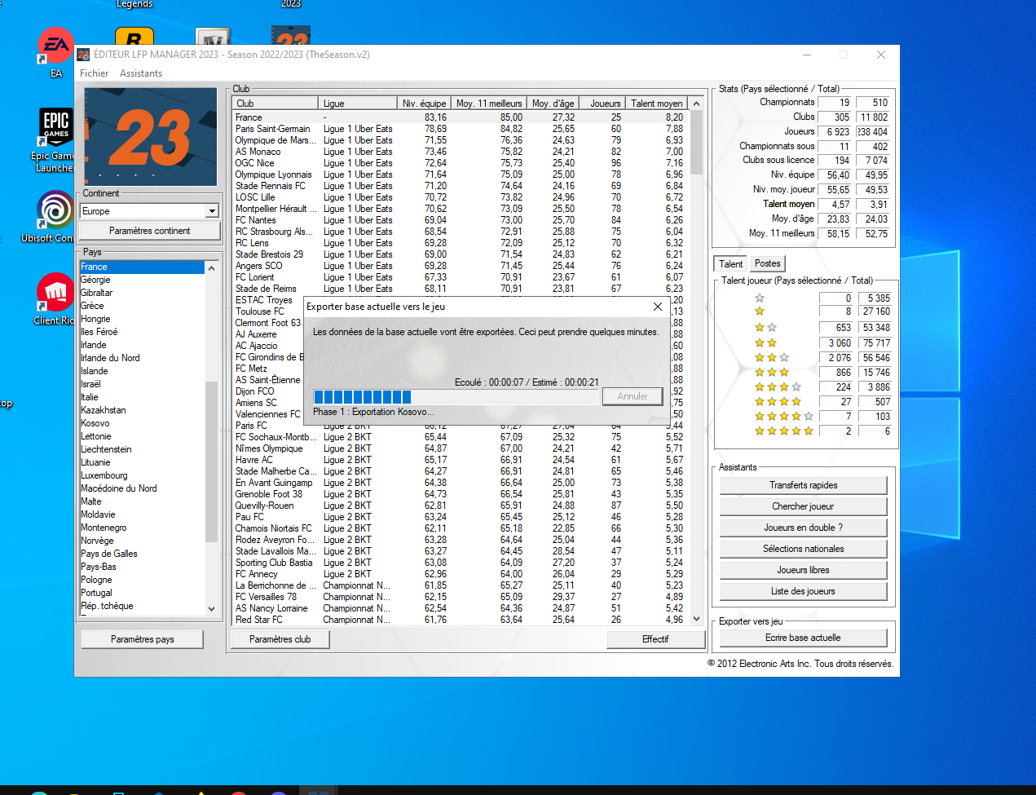Open the Fichier menu
The width and height of the screenshot is (1036, 795).
tap(94, 73)
